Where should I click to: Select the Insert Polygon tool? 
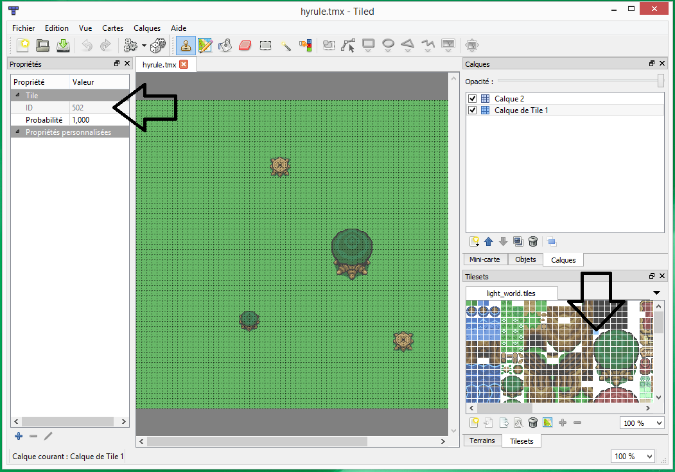(x=408, y=45)
